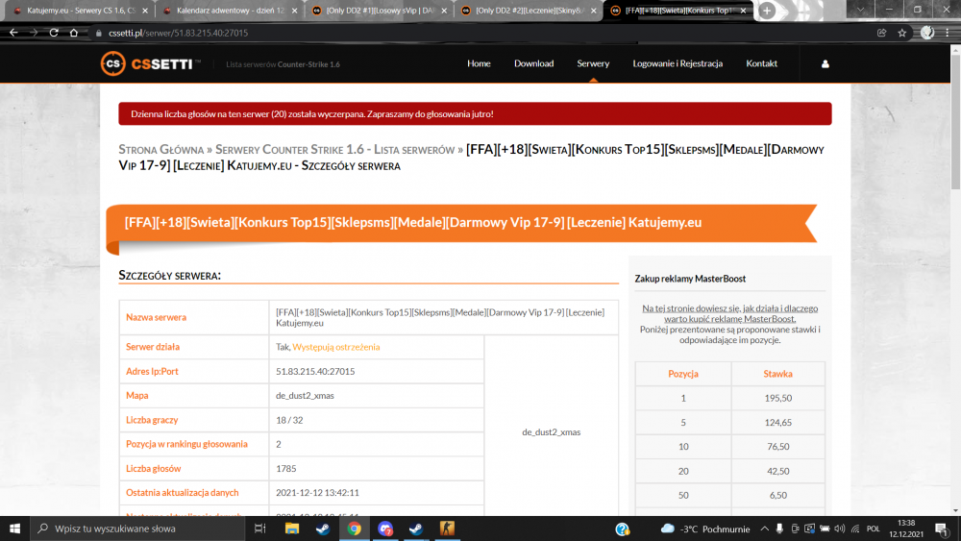Open the MasterBoost info link
Screen dimensions: 961x541
(x=729, y=313)
